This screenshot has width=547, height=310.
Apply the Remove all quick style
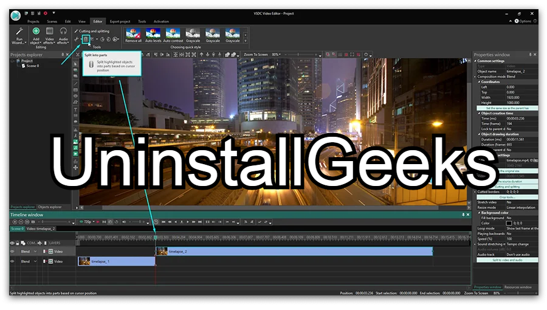pyautogui.click(x=133, y=36)
